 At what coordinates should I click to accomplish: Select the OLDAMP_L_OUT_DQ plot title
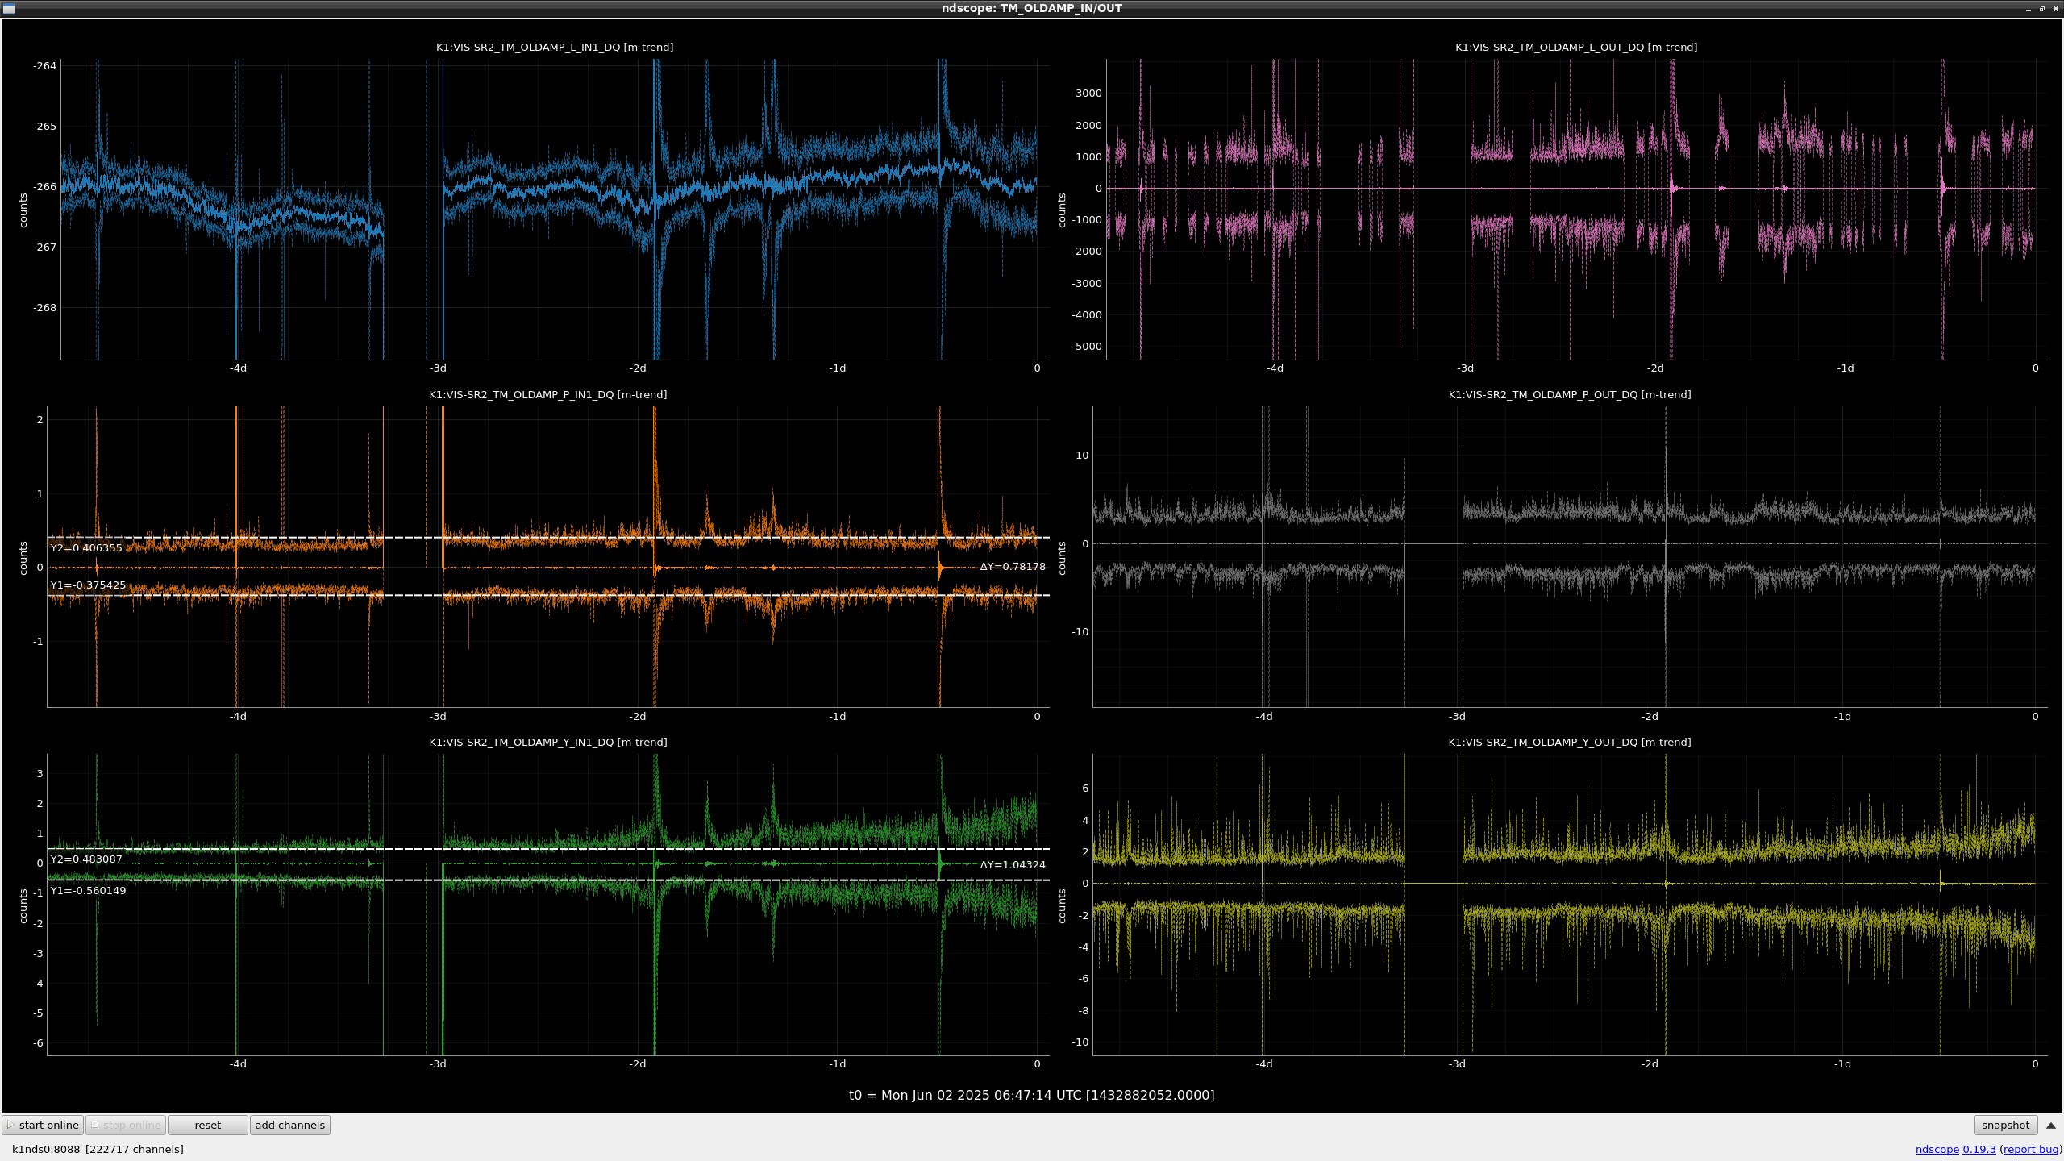point(1576,47)
